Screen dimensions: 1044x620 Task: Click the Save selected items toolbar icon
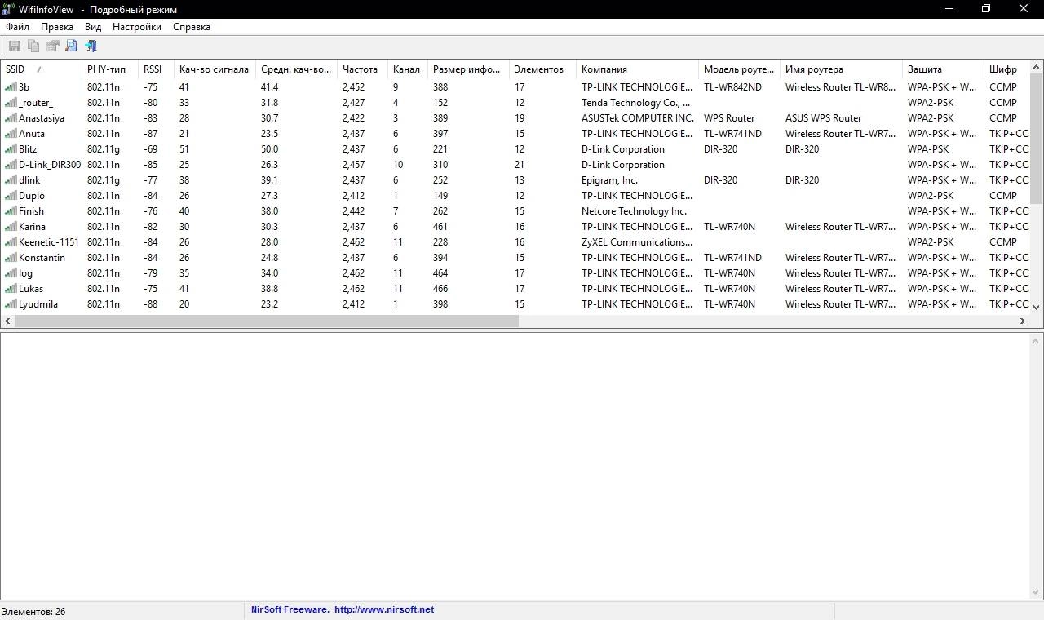click(15, 46)
